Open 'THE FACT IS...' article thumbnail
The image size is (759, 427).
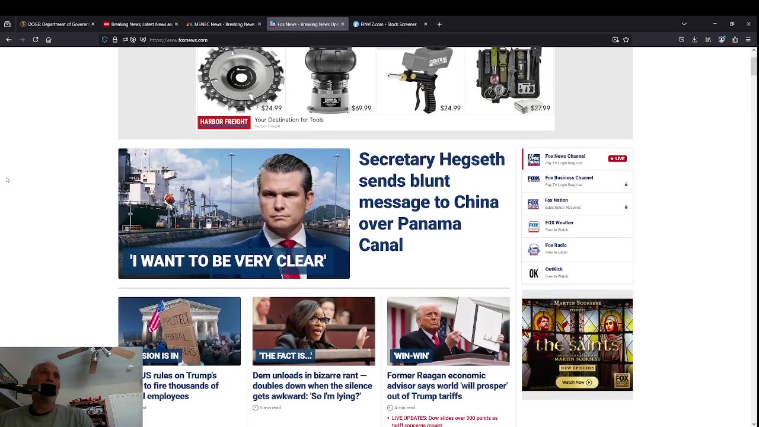coord(314,331)
